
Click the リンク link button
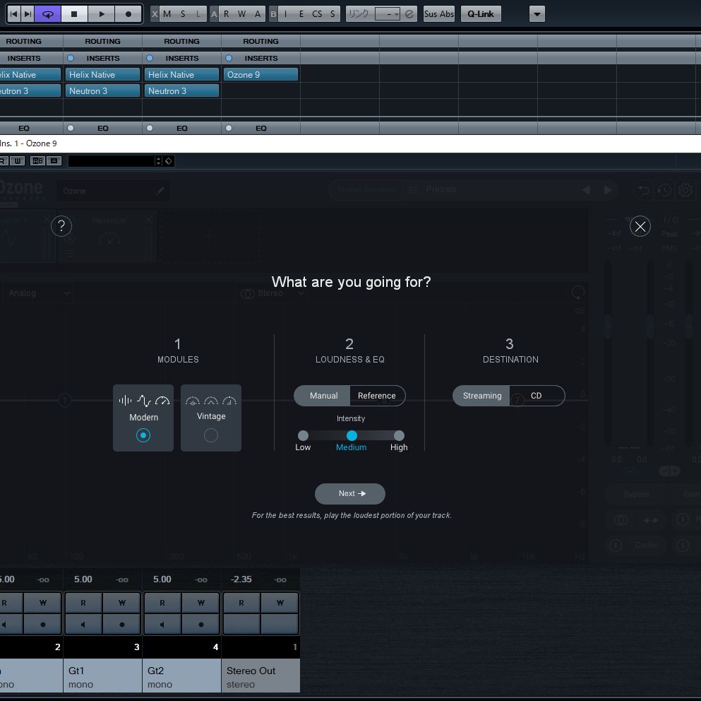tap(359, 14)
